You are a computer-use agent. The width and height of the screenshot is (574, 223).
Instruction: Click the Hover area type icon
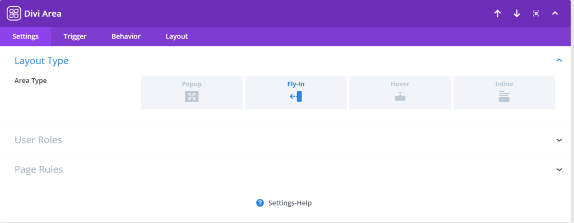point(400,96)
